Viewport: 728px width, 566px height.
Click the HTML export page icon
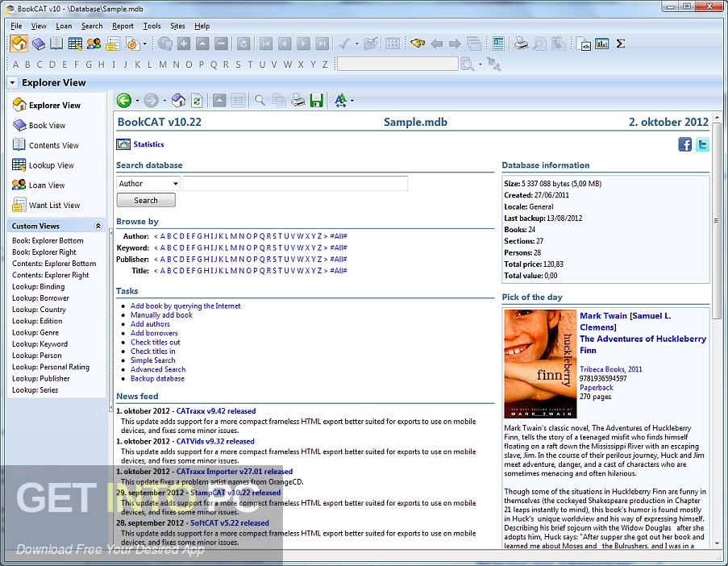click(584, 44)
